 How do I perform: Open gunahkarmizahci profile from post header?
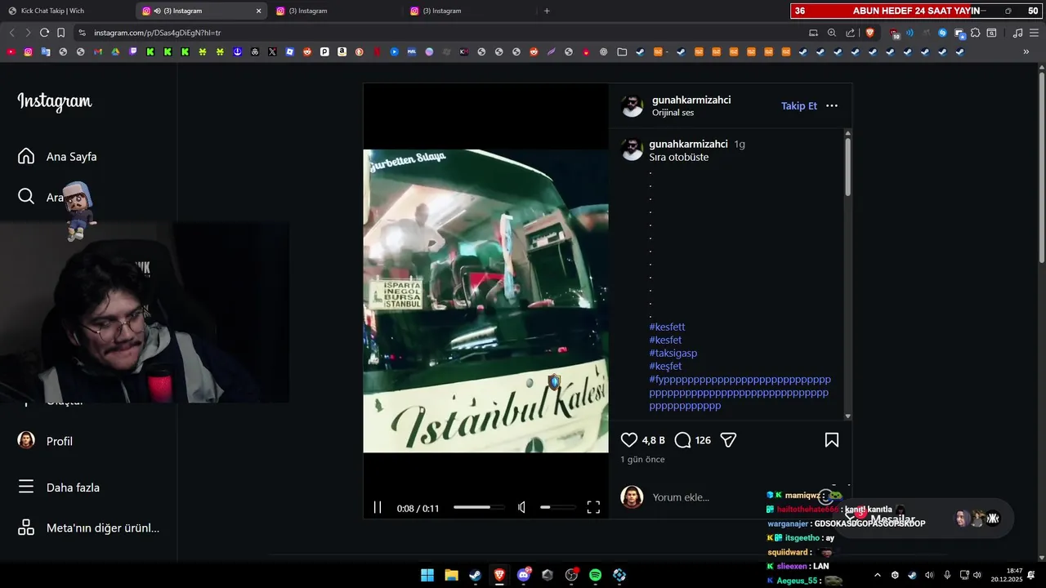click(x=691, y=100)
